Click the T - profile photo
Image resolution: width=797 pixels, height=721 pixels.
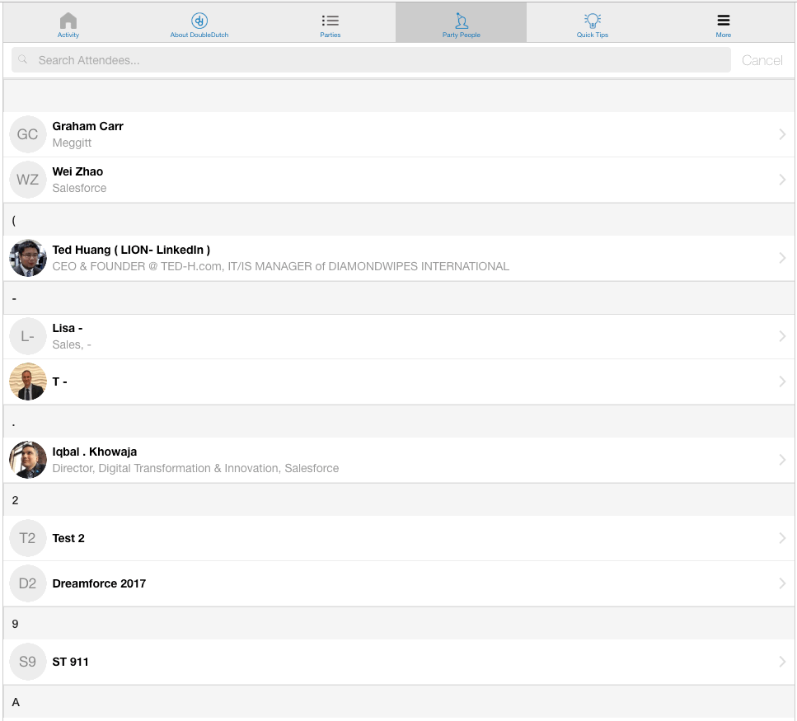(28, 381)
